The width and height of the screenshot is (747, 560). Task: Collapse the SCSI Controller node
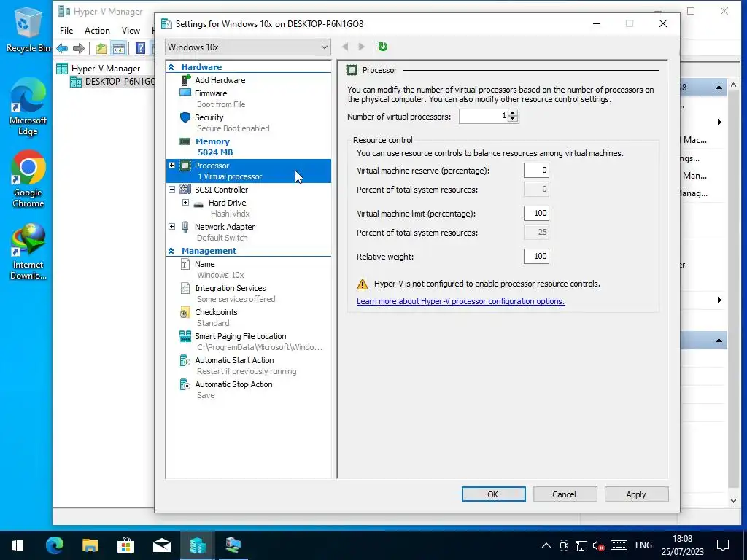pos(172,189)
